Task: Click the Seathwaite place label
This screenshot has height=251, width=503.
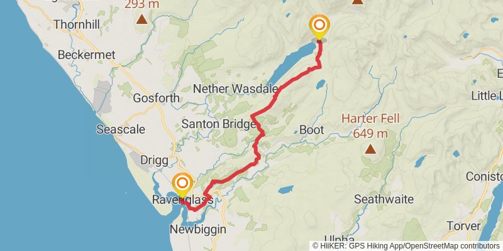Action: [x=384, y=200]
